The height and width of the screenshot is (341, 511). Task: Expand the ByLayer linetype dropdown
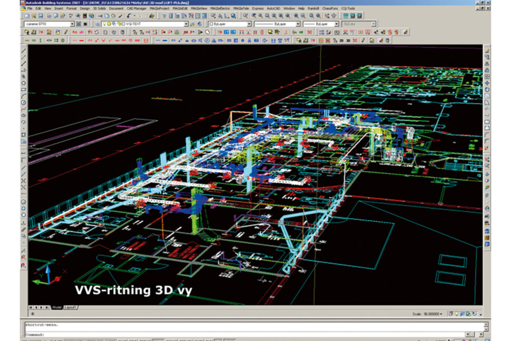tap(298, 24)
